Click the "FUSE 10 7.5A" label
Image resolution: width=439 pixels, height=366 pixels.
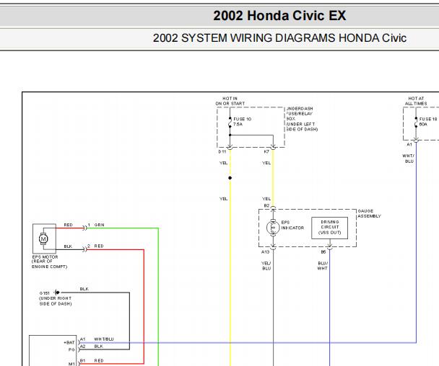pos(243,122)
